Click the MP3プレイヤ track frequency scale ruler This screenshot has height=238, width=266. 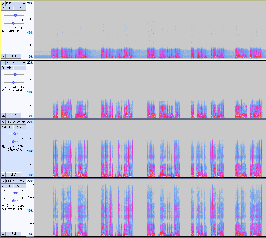30,208
